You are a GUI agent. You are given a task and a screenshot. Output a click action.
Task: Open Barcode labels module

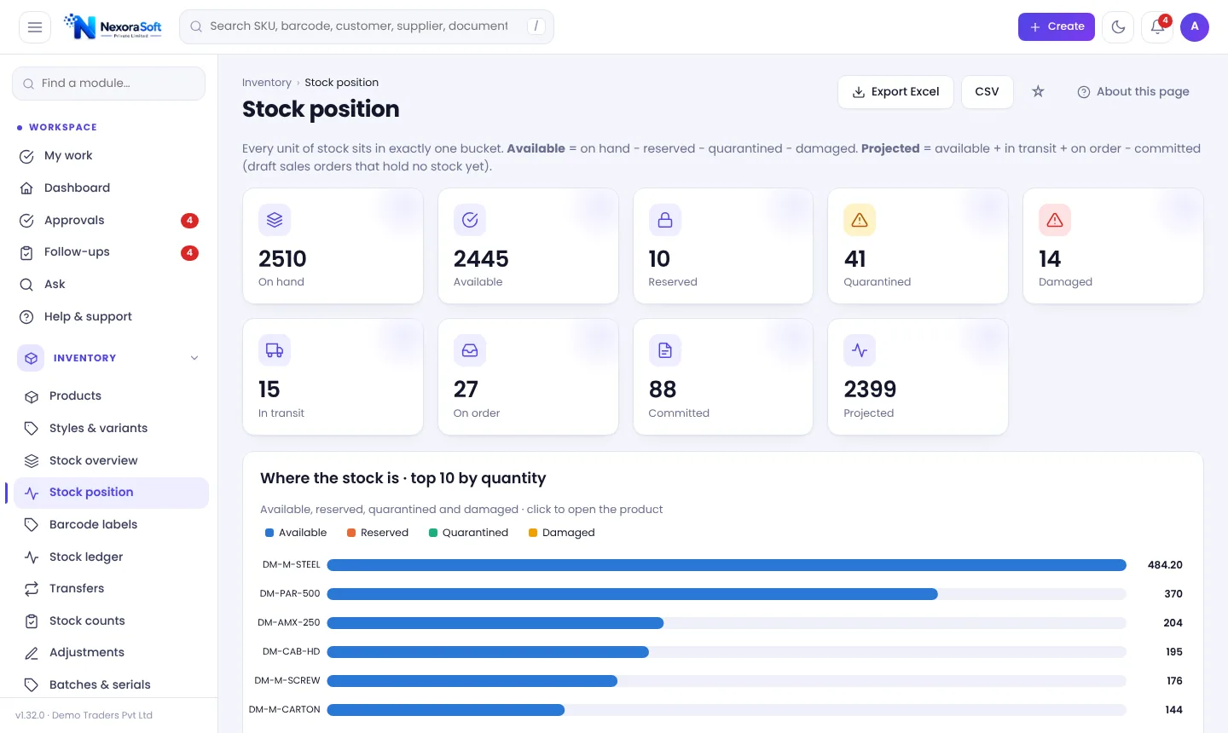pyautogui.click(x=111, y=524)
